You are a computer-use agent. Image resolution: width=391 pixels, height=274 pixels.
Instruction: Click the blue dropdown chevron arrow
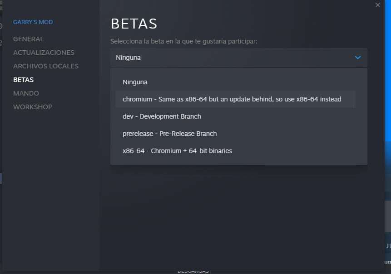358,58
